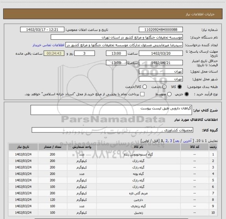
Task: Select row 1 item گیاه اسطوخودوس زنده
Action: pos(138,155)
